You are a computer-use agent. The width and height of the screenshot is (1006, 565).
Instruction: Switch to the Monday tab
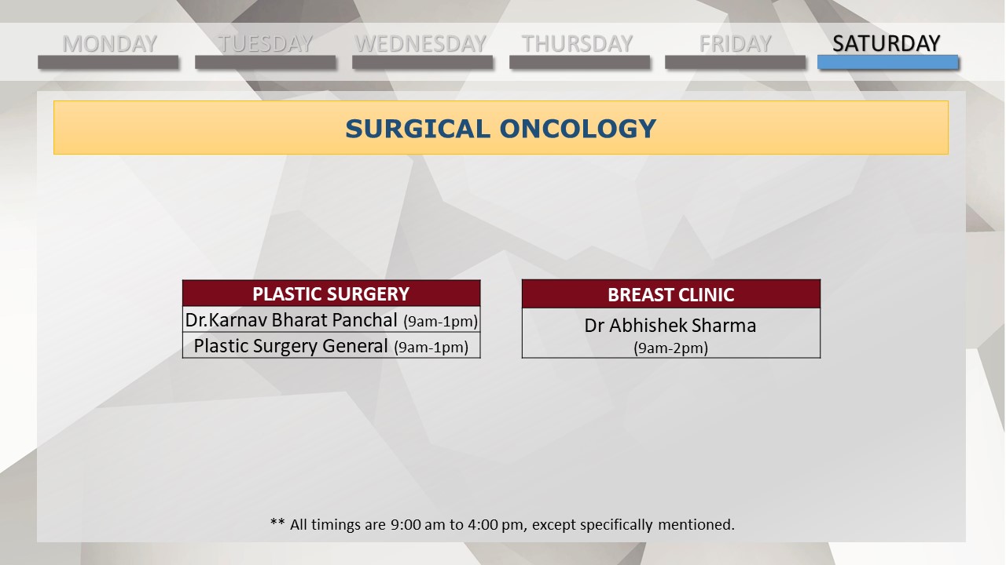pyautogui.click(x=109, y=44)
